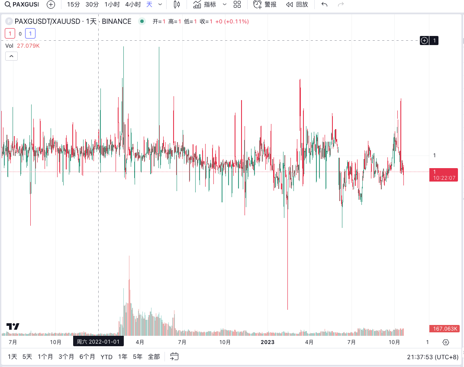Select the 天 daily timeframe
This screenshot has height=367, width=464.
coord(149,4)
